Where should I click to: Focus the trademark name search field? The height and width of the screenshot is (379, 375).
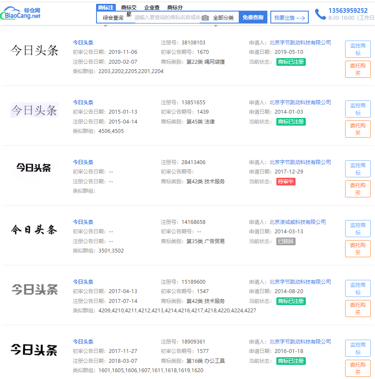pyautogui.click(x=167, y=18)
